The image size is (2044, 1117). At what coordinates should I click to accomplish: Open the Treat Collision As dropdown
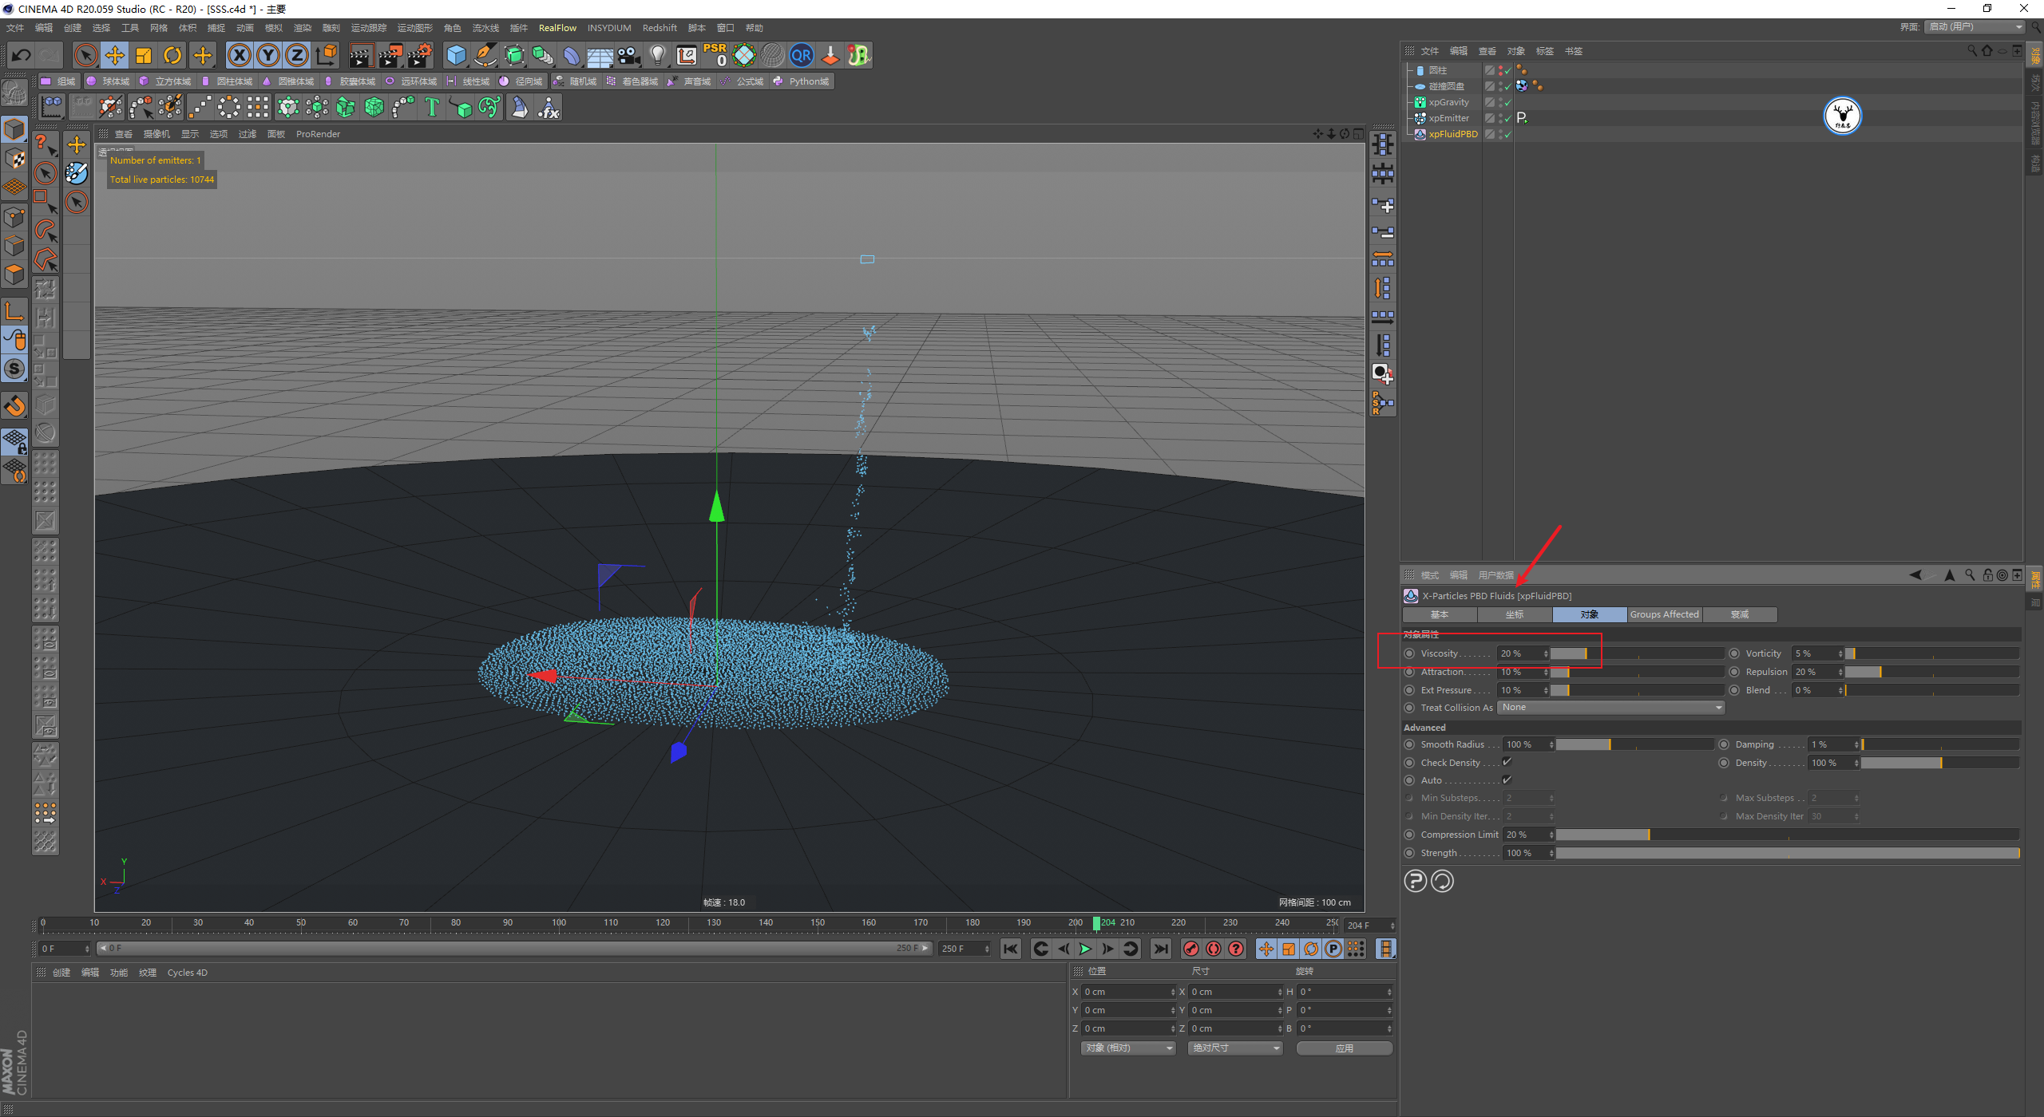pos(1610,708)
